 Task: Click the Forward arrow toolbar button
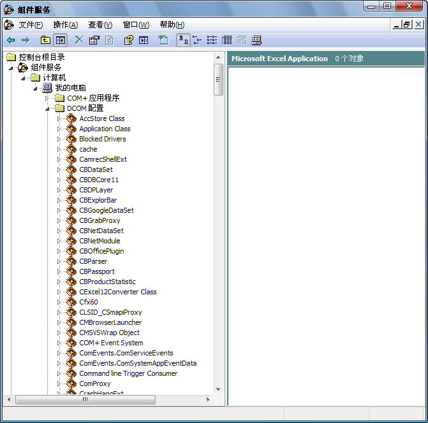click(x=26, y=40)
